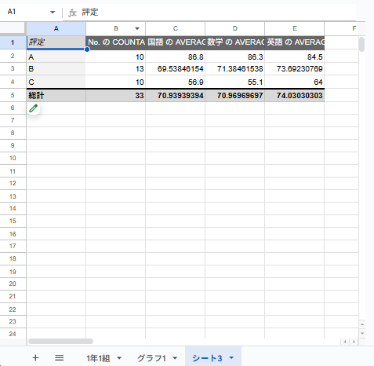This screenshot has height=366, width=374.
Task: Click the scroll left arrow at the bottom
Action: pyautogui.click(x=345, y=342)
